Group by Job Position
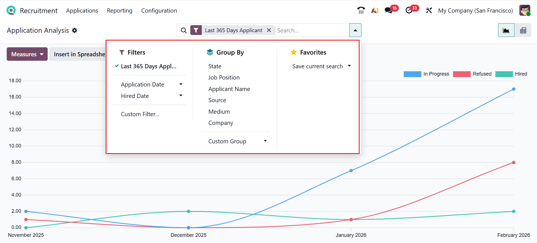The height and width of the screenshot is (243, 537). point(224,78)
